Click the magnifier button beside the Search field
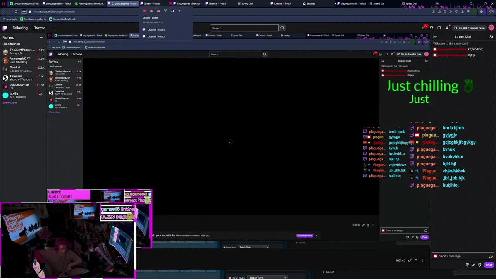 [x=282, y=28]
